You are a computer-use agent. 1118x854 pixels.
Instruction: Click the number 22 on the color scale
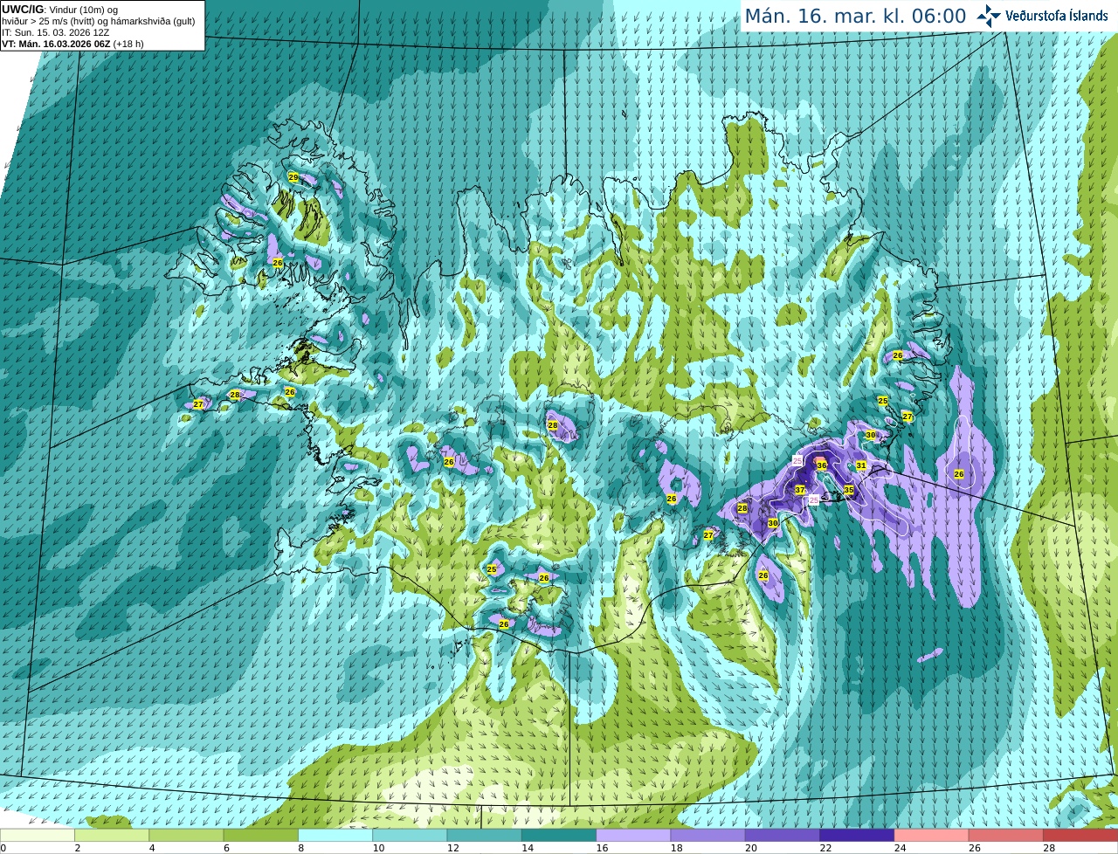tap(826, 848)
